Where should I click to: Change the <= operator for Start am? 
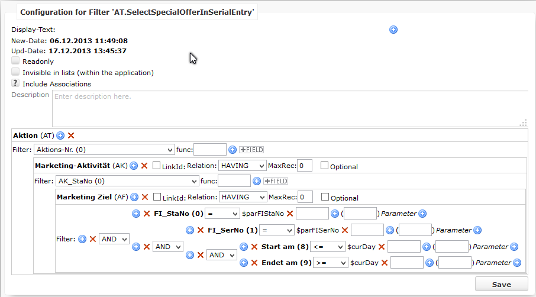coord(328,247)
